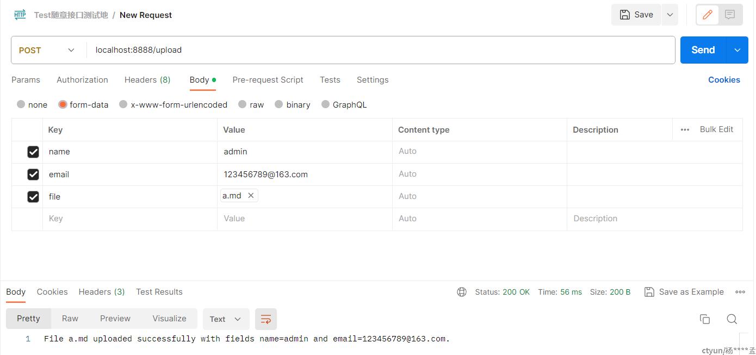Open the response Cookies tab

pyautogui.click(x=52, y=292)
